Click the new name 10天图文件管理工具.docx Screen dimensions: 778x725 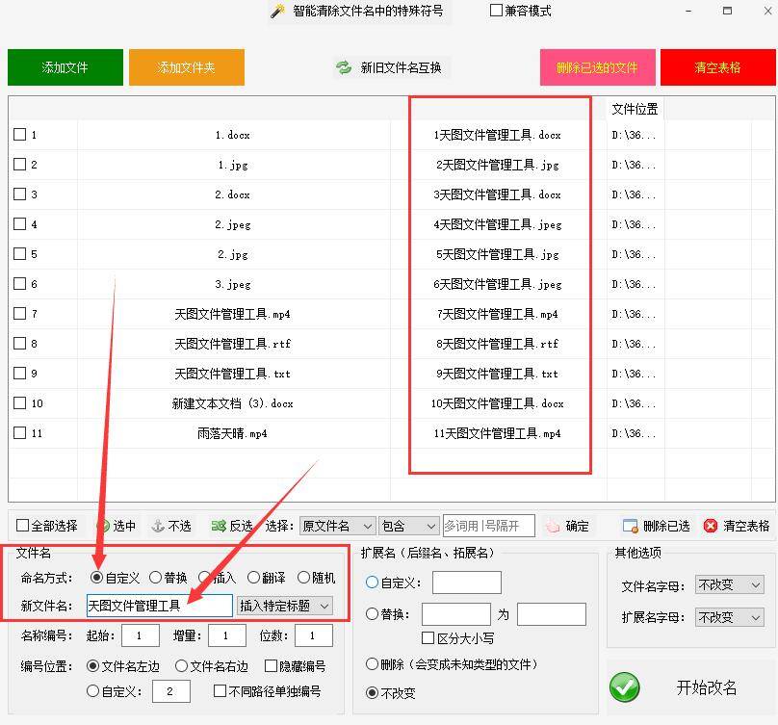pos(497,403)
